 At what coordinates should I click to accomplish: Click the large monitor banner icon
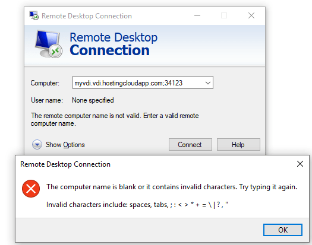(48, 44)
